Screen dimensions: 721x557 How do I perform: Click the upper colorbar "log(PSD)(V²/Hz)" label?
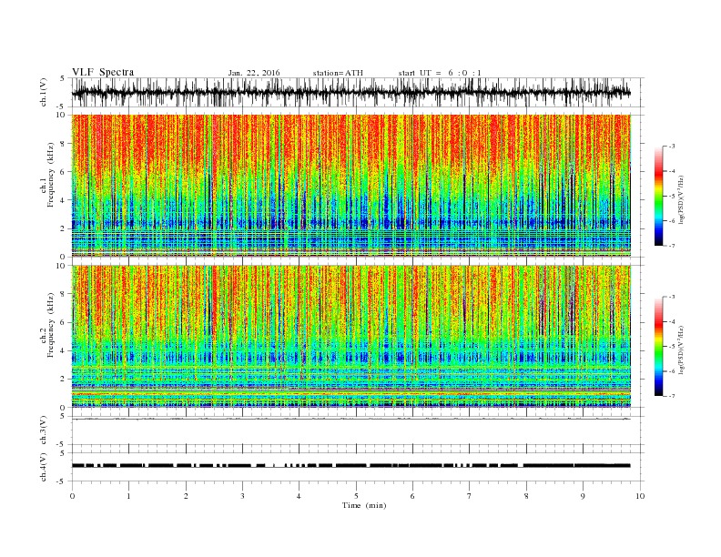681,199
